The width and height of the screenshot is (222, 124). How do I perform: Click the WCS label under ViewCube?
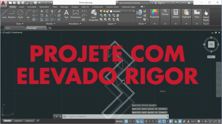[211, 57]
